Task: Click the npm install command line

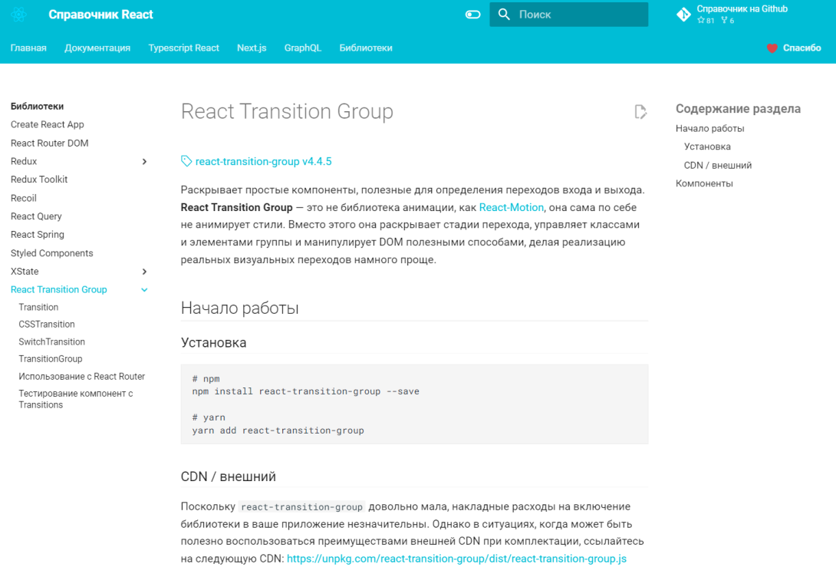Action: (x=305, y=391)
